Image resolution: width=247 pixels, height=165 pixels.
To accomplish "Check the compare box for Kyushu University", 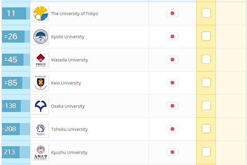I will [x=206, y=152].
